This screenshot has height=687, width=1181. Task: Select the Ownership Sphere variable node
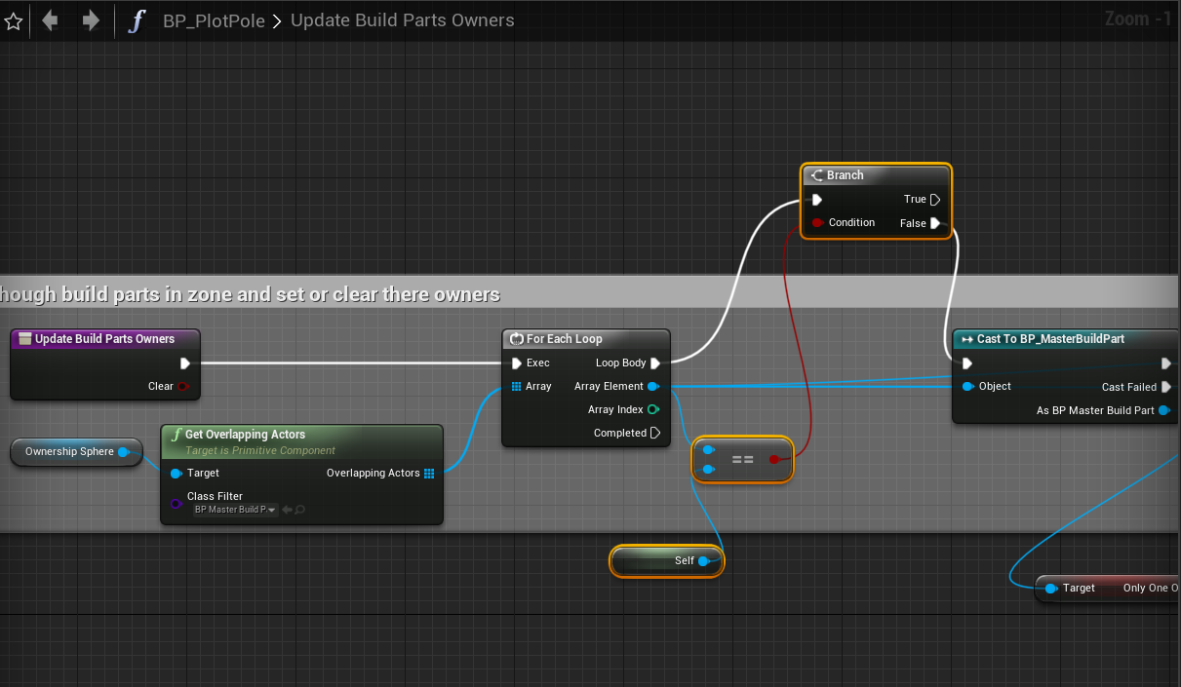[x=68, y=452]
